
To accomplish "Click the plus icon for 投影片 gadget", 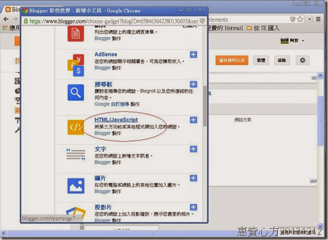I will click(194, 207).
